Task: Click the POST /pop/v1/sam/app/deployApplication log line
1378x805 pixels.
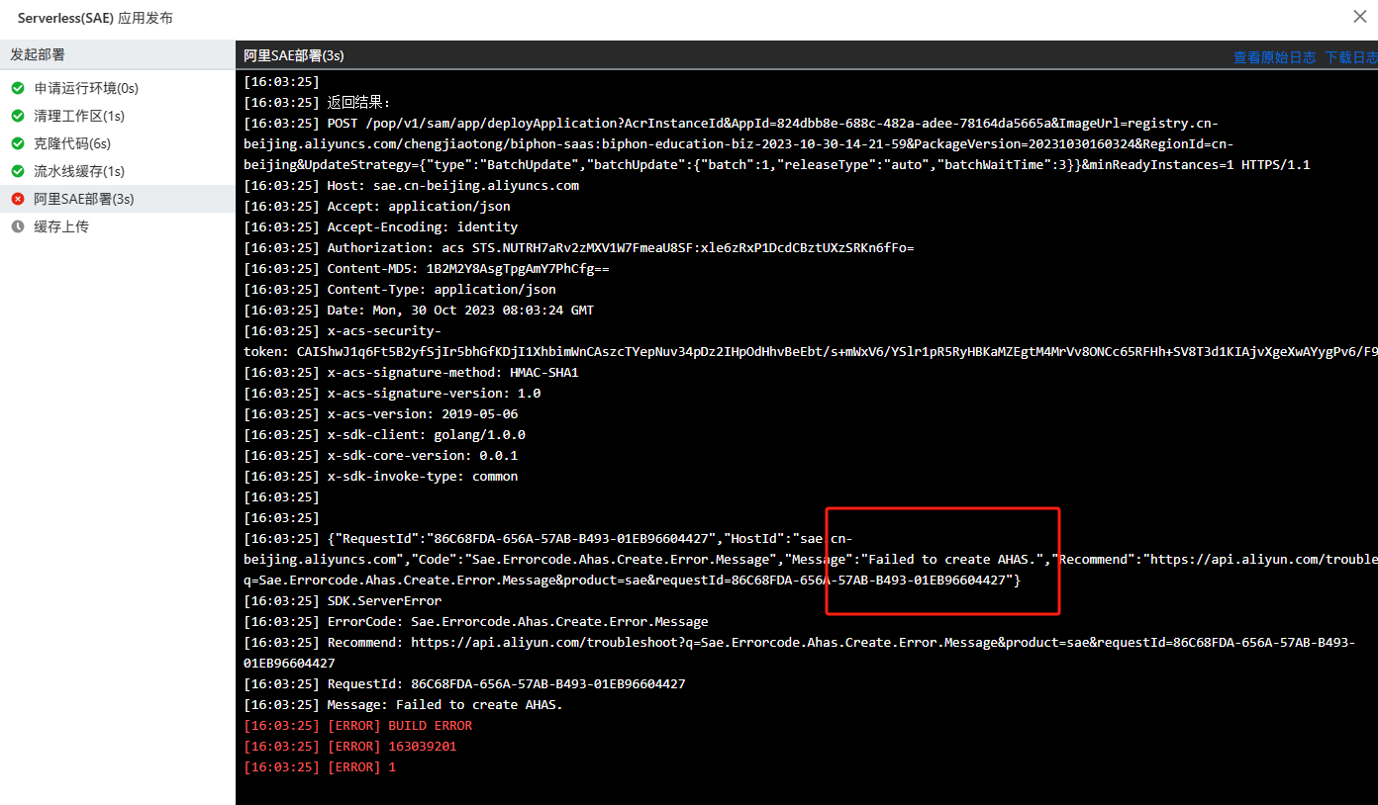Action: (x=776, y=144)
